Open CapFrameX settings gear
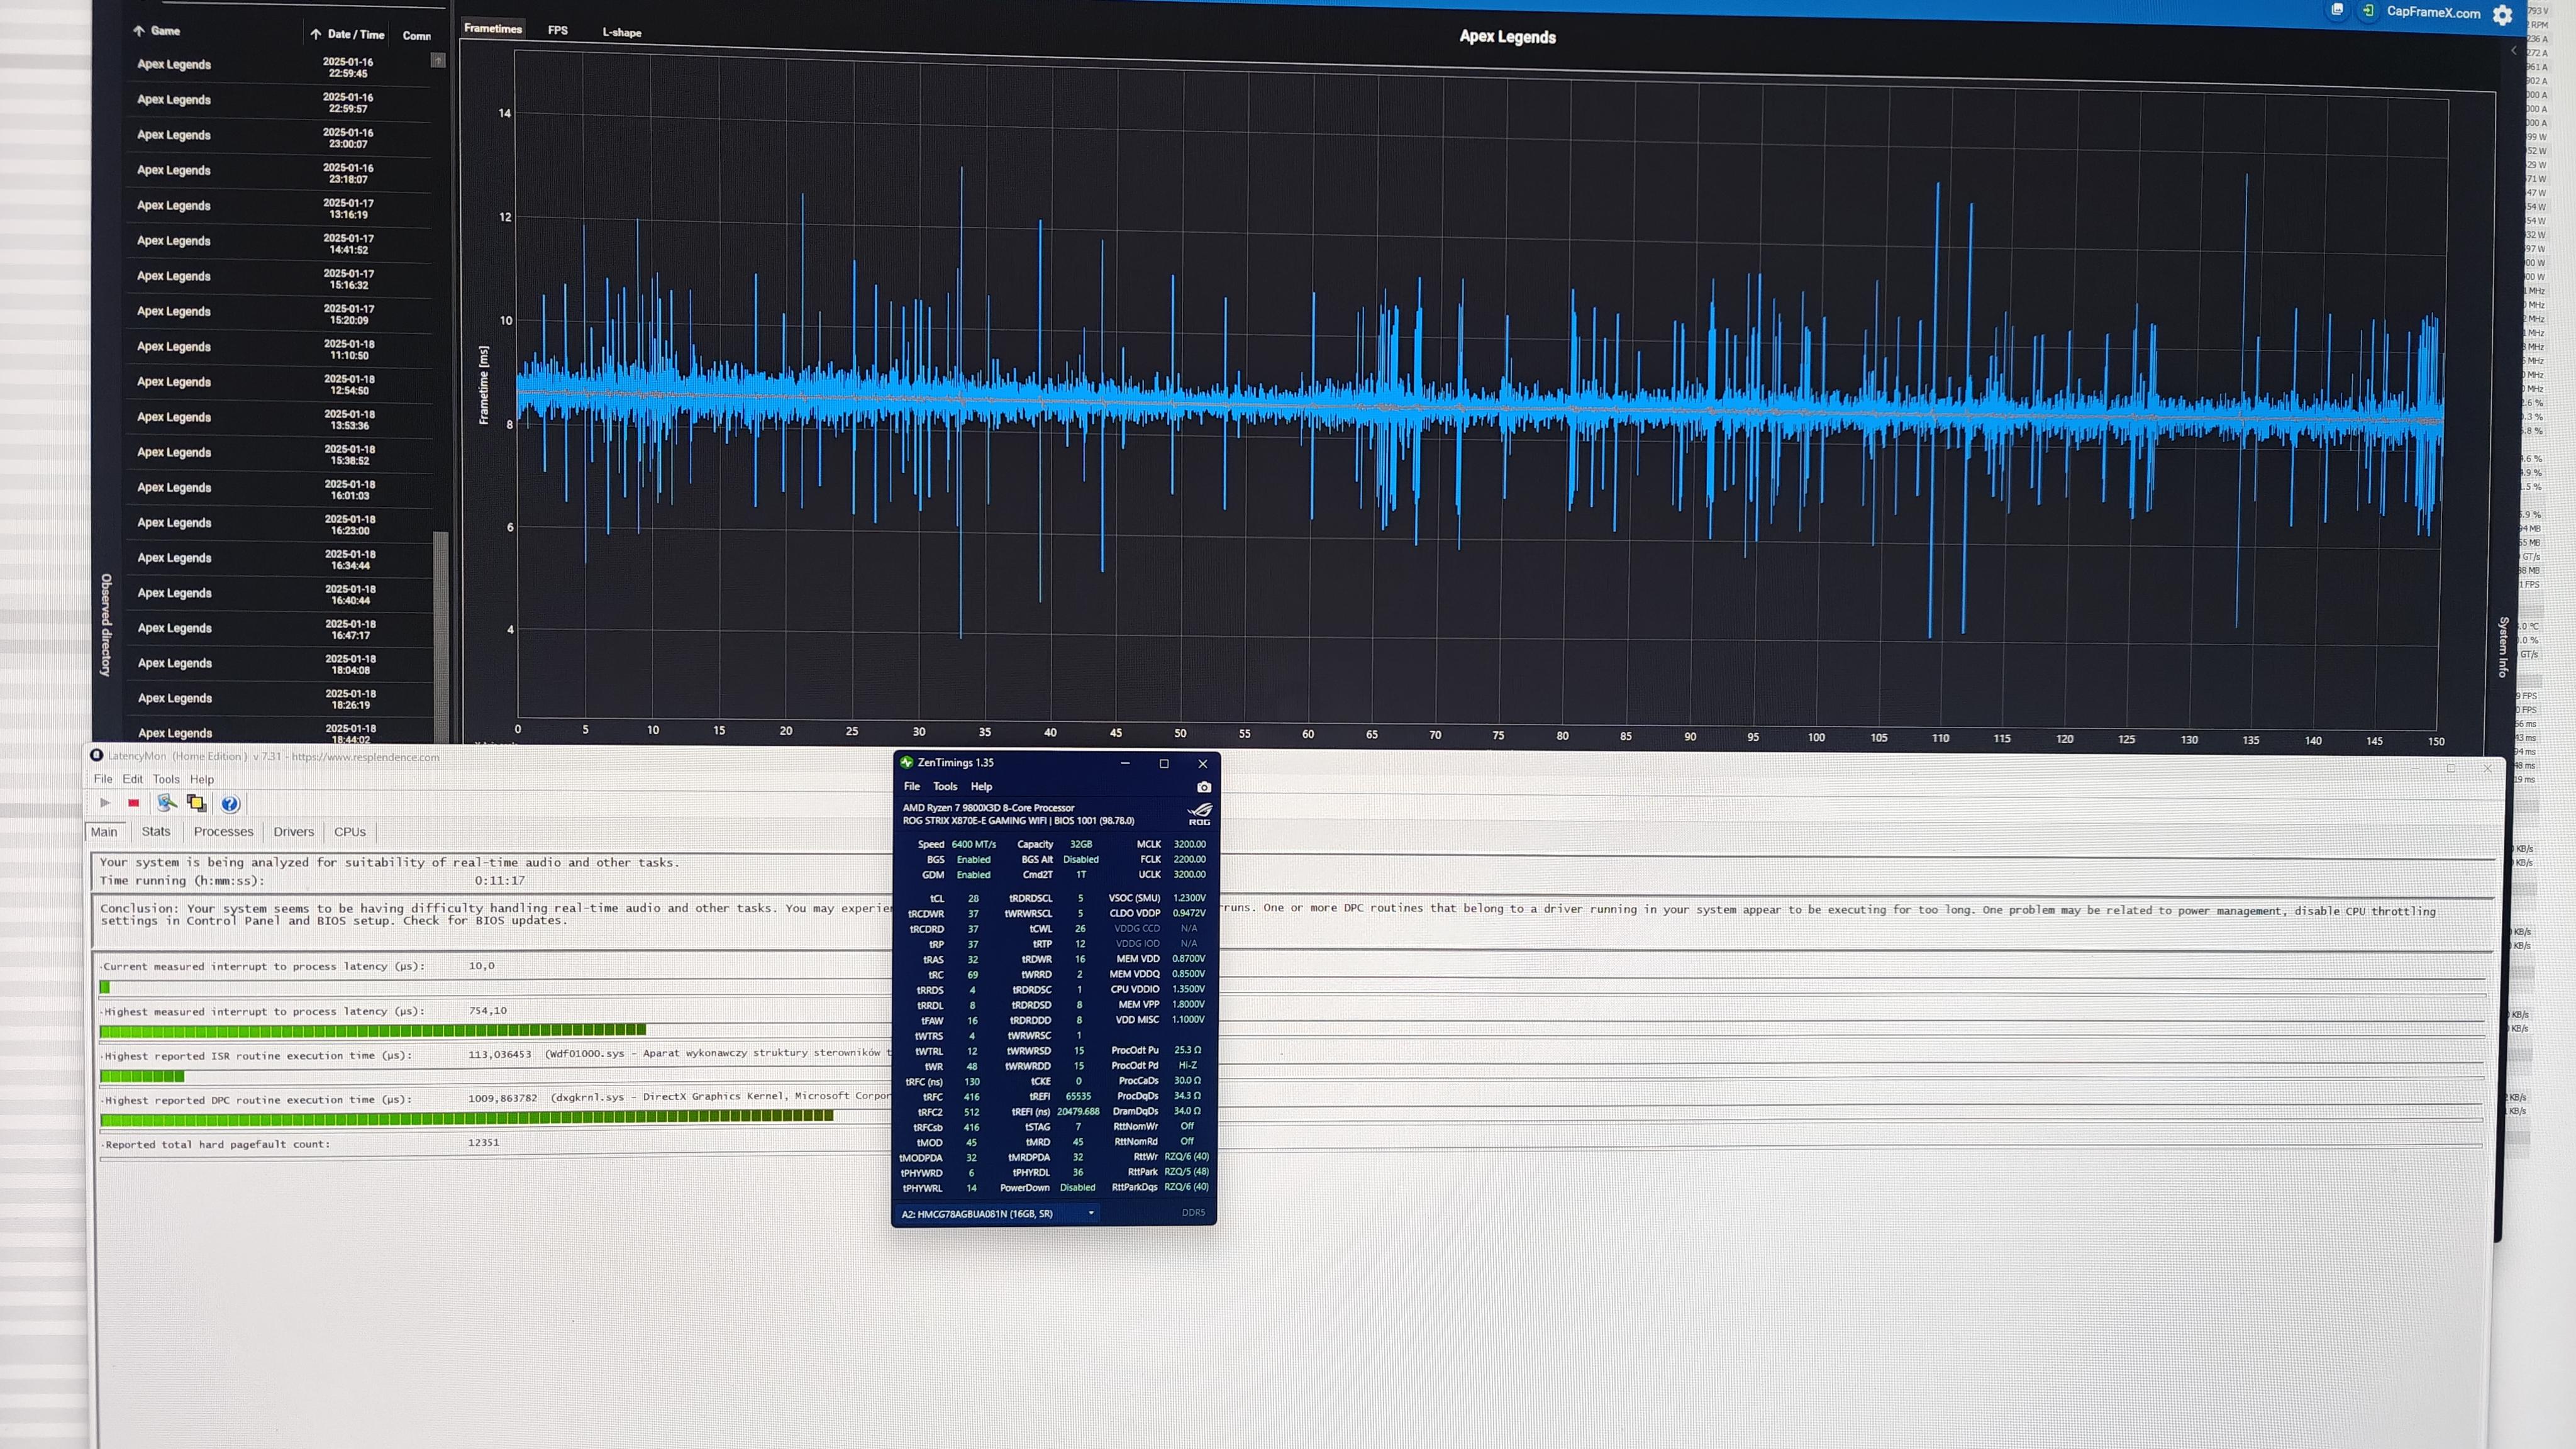The height and width of the screenshot is (1449, 2576). point(2502,15)
